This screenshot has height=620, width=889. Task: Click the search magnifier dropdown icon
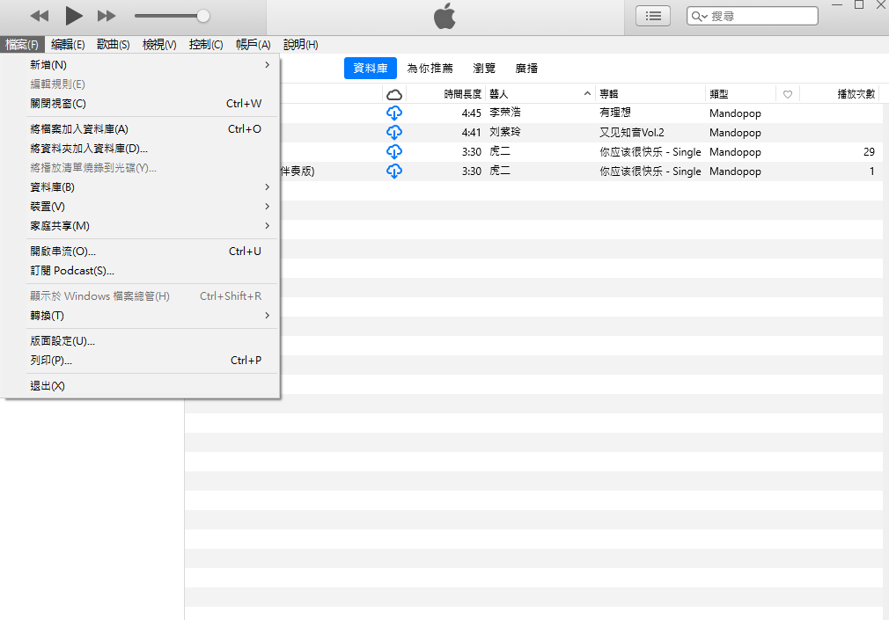pyautogui.click(x=701, y=17)
